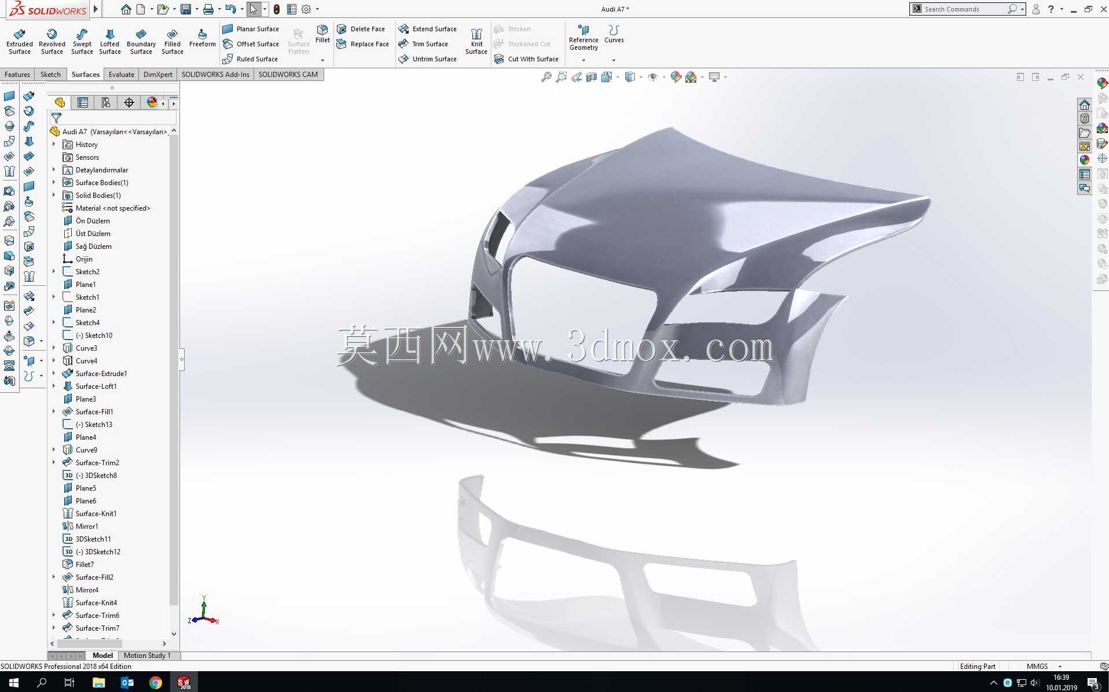Use the Ruled Surface command

coord(250,59)
